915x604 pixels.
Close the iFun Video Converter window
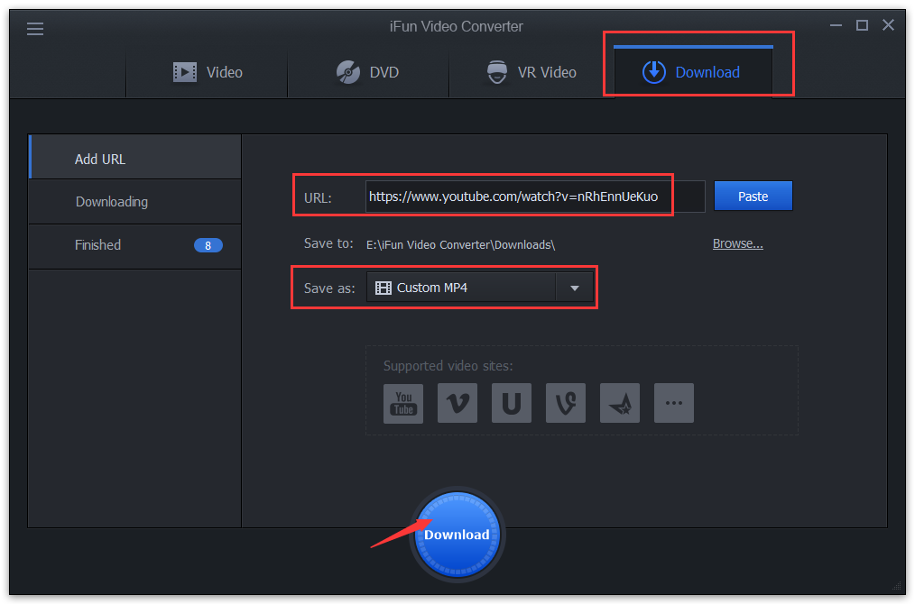pyautogui.click(x=888, y=25)
